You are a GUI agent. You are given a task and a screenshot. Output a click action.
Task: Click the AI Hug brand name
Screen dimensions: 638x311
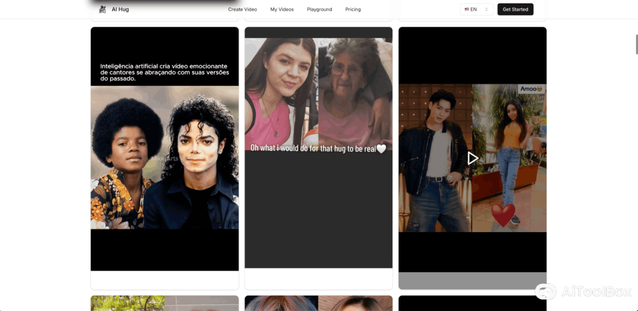point(120,9)
